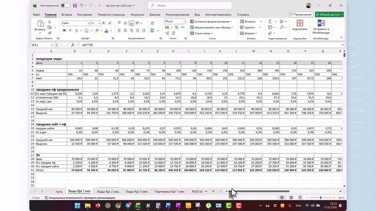Image resolution: width=376 pixels, height=211 pixels.
Task: Click the Общий доступ share button
Action: coord(329,15)
